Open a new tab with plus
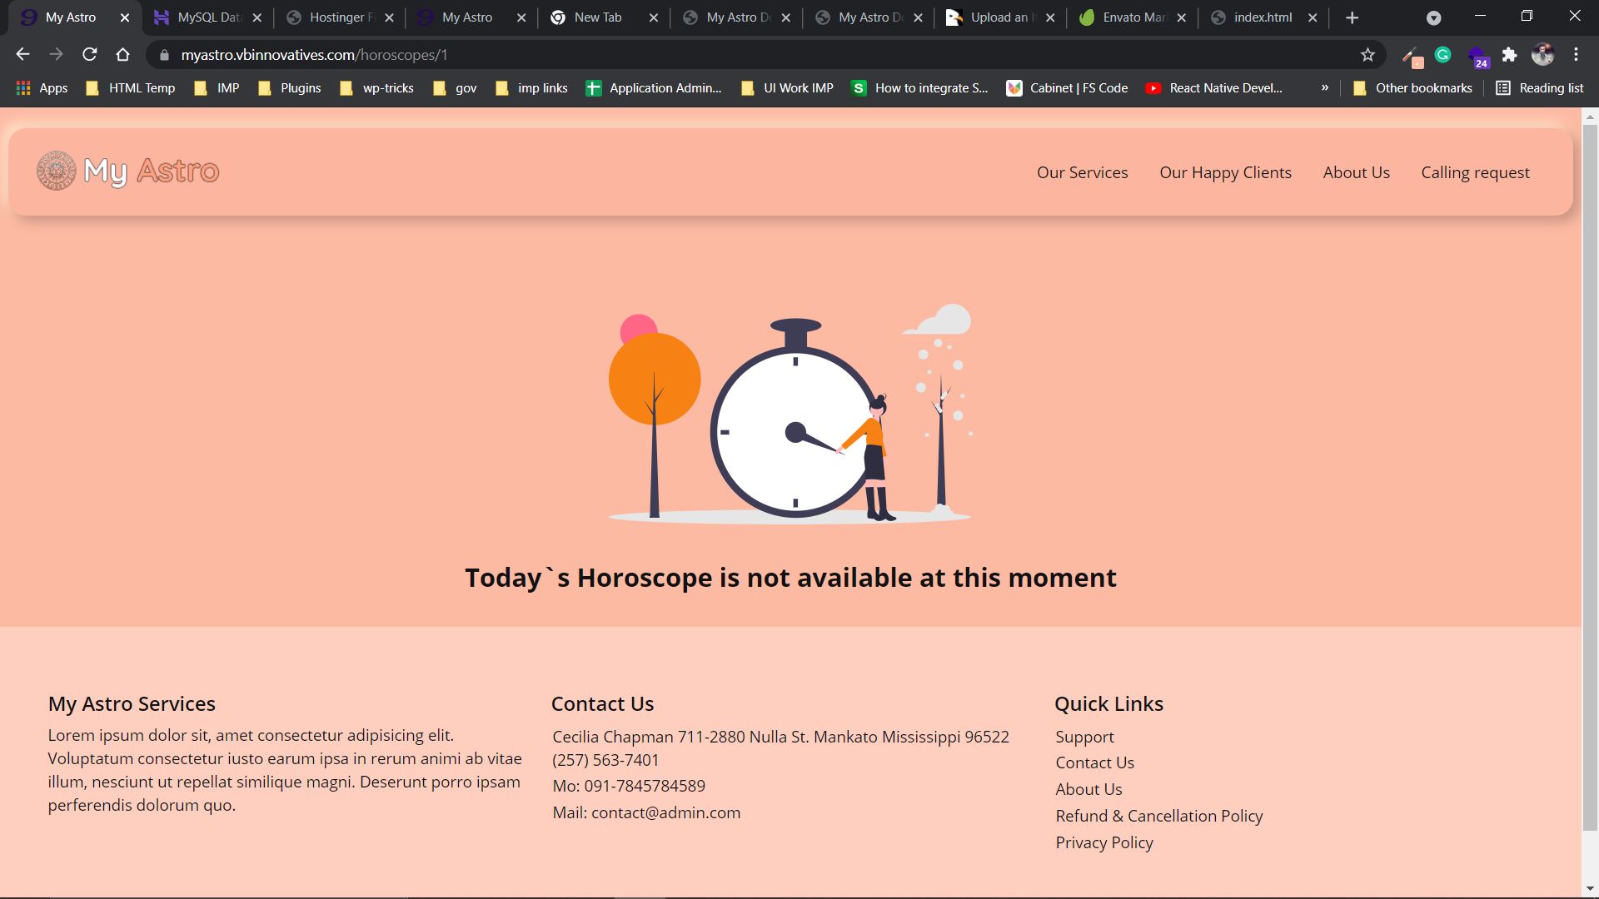Image resolution: width=1599 pixels, height=899 pixels. point(1352,17)
